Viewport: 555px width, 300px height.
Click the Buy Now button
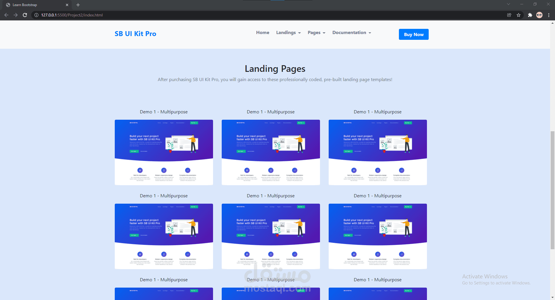[414, 34]
